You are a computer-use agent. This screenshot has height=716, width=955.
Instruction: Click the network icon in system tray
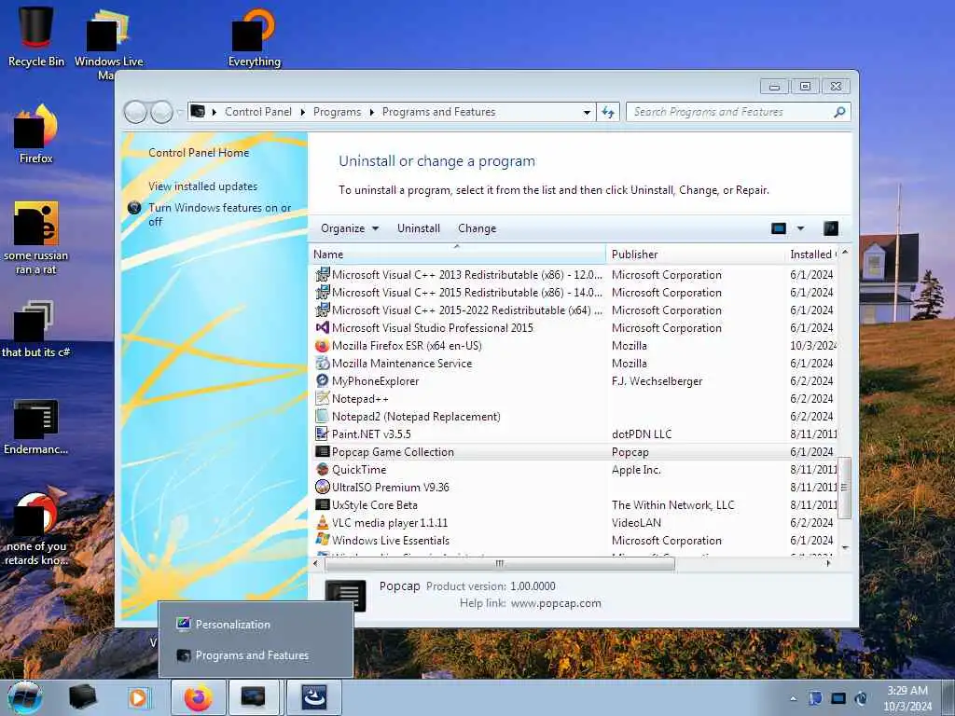(838, 698)
